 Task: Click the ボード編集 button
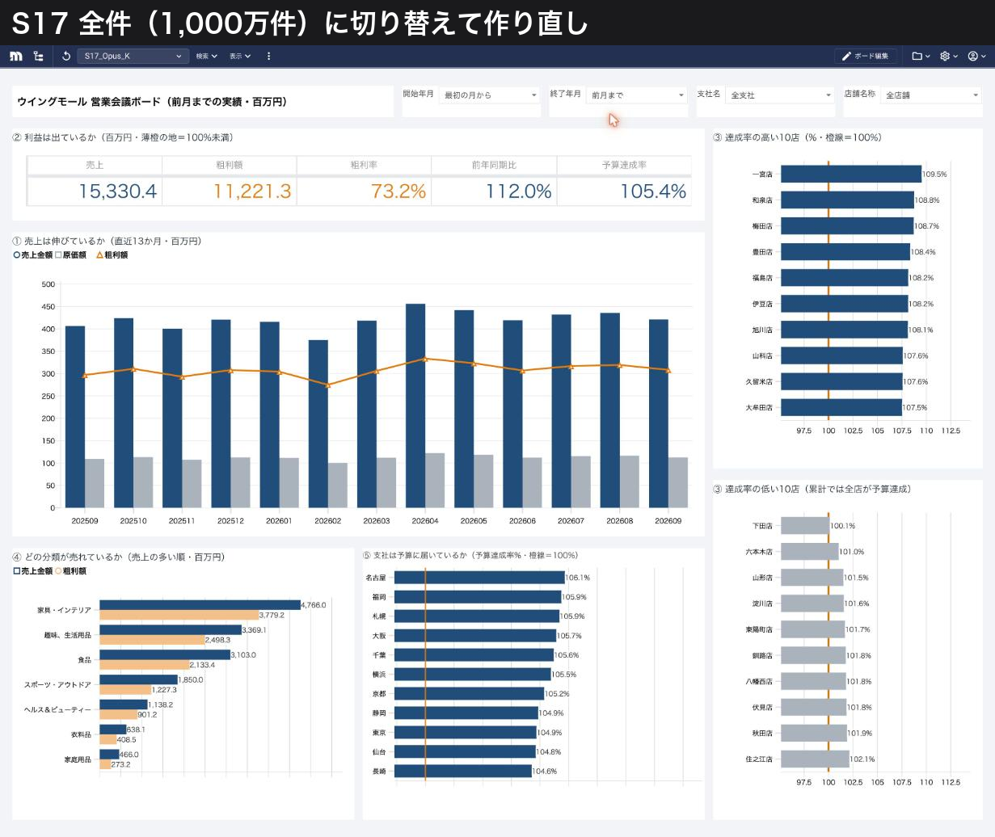click(865, 56)
